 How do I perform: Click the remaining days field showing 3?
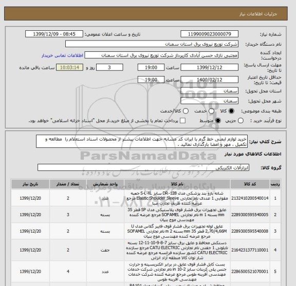tap(109, 67)
